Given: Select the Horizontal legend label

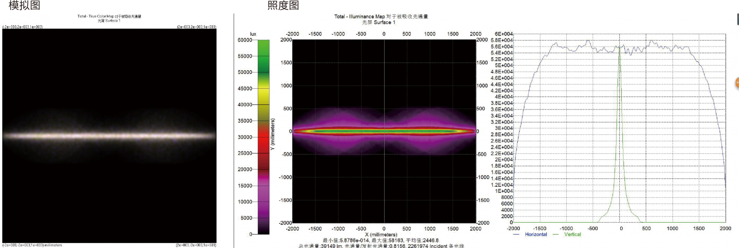Looking at the screenshot, I should pos(536,235).
